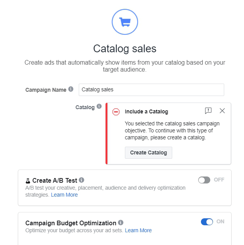Click the Create Catalog button
This screenshot has width=244, height=245.
click(x=149, y=152)
